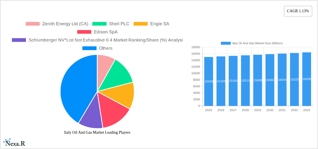The height and width of the screenshot is (149, 318).
Task: Click the Nexa.R logo
Action: (x=14, y=143)
